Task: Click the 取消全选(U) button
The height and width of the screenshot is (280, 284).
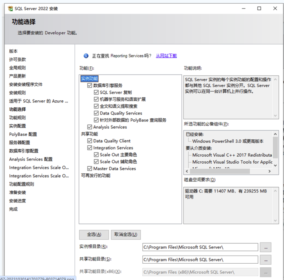Action: click(126, 235)
